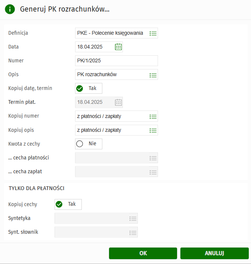Image resolution: width=251 pixels, height=264 pixels.
Task: Click the calendar icon beside Termin płat.
Action: 118,102
